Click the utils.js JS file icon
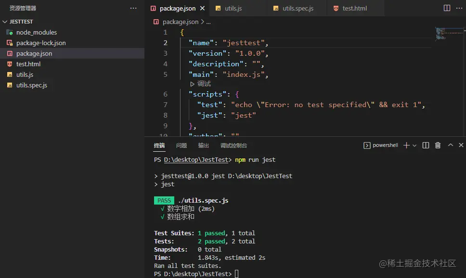466x278 pixels. point(10,75)
